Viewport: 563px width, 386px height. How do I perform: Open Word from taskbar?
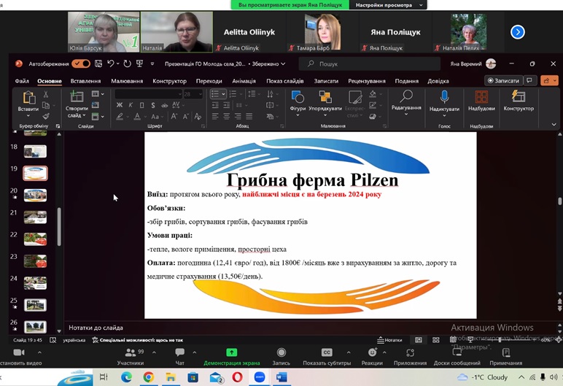[x=281, y=377]
